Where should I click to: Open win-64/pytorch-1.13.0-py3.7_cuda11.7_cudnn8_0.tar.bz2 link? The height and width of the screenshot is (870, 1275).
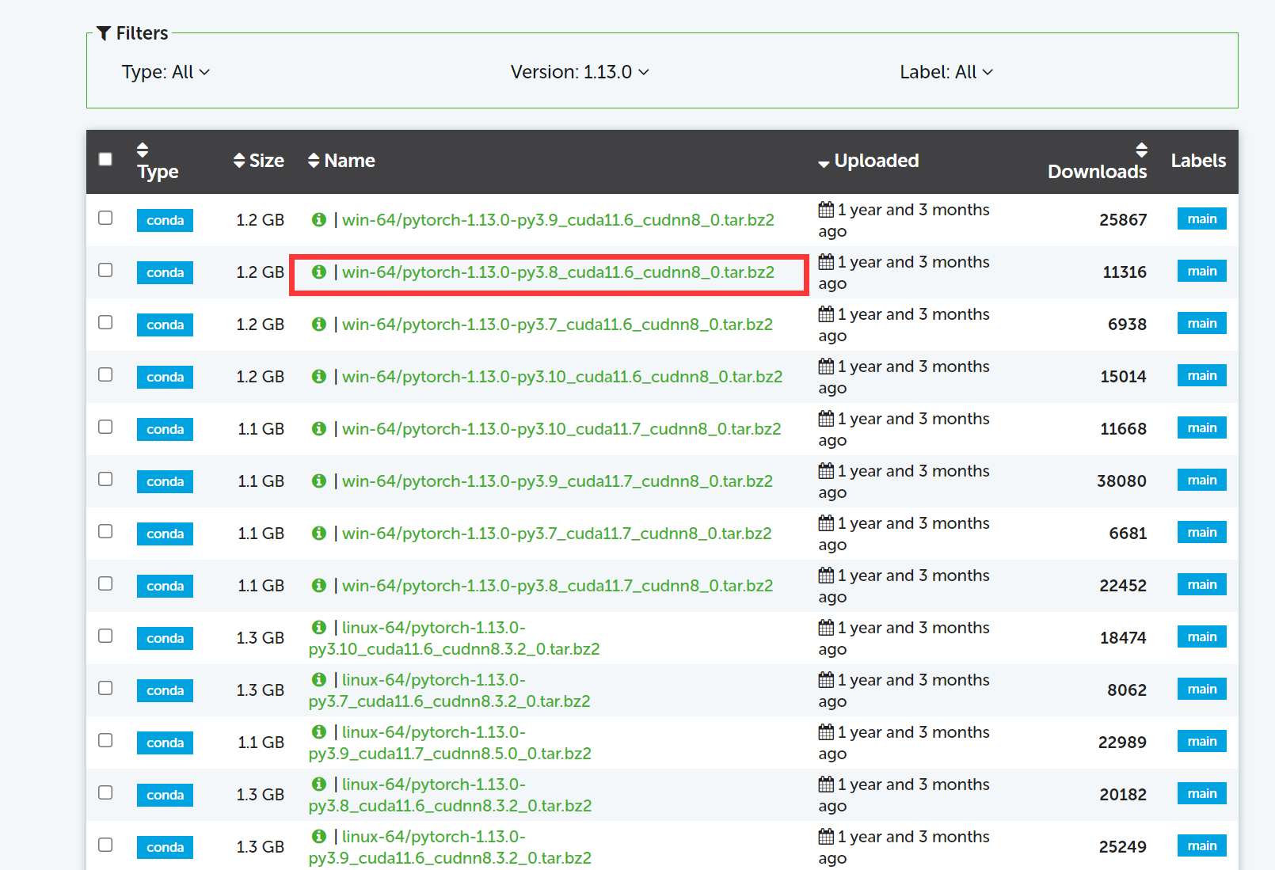[557, 534]
